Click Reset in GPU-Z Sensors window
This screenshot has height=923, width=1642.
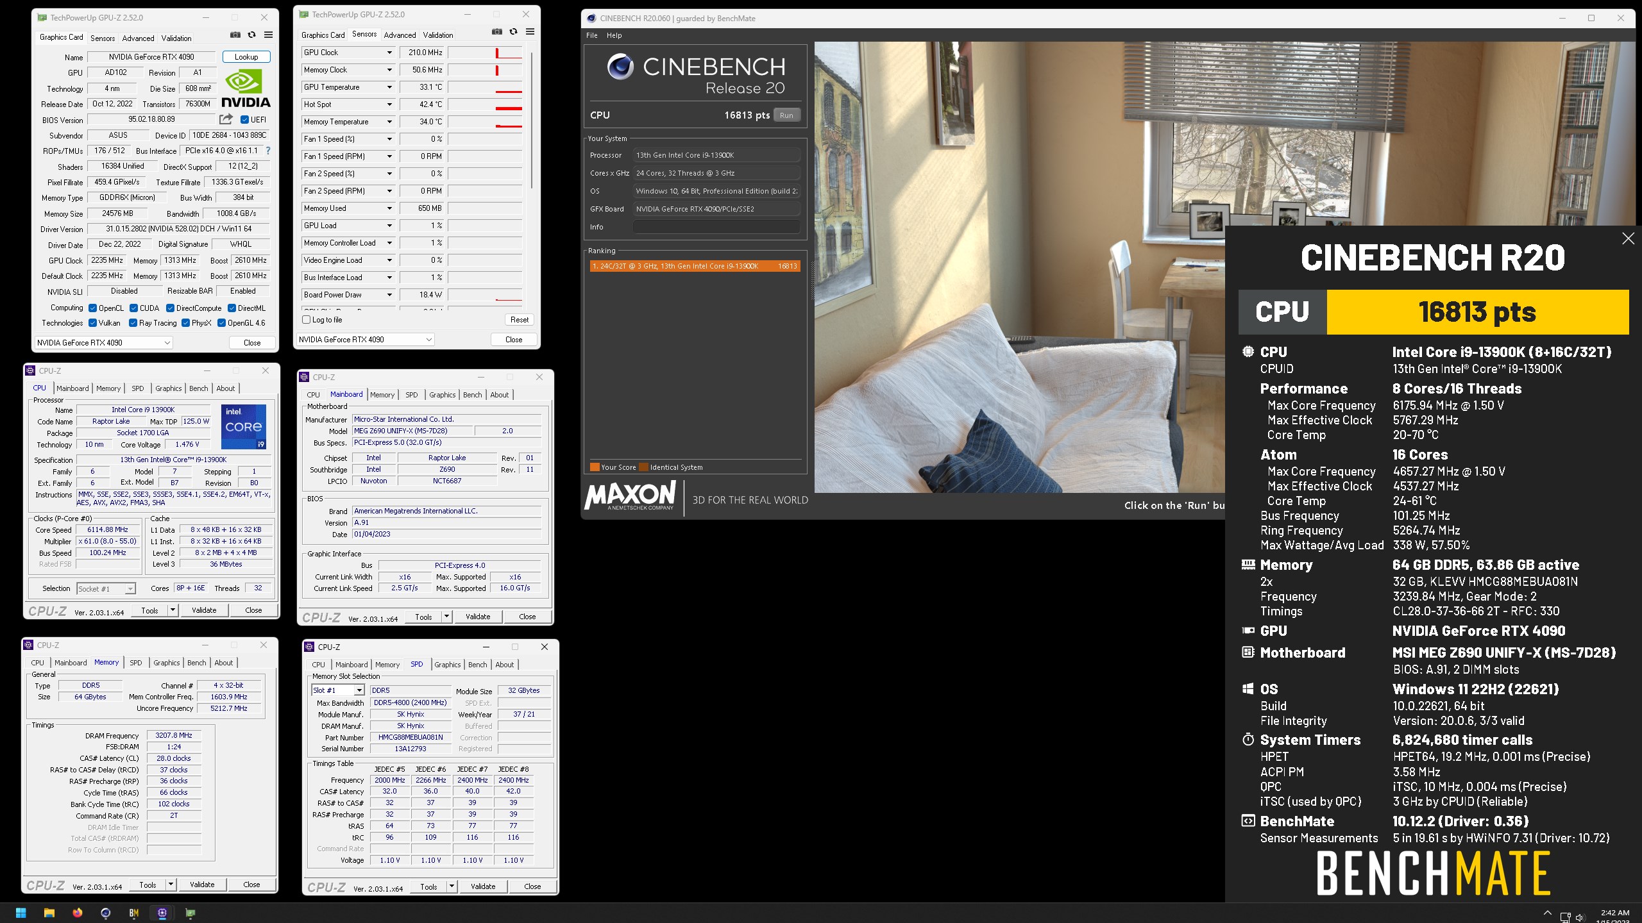click(x=520, y=320)
